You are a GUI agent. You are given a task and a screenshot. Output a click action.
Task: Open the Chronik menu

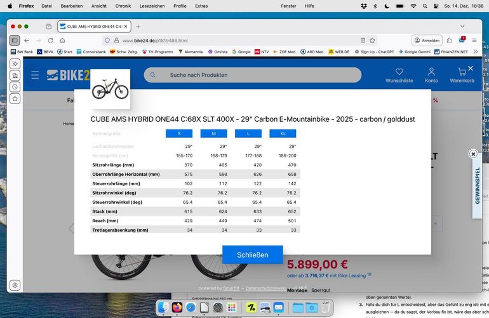123,6
